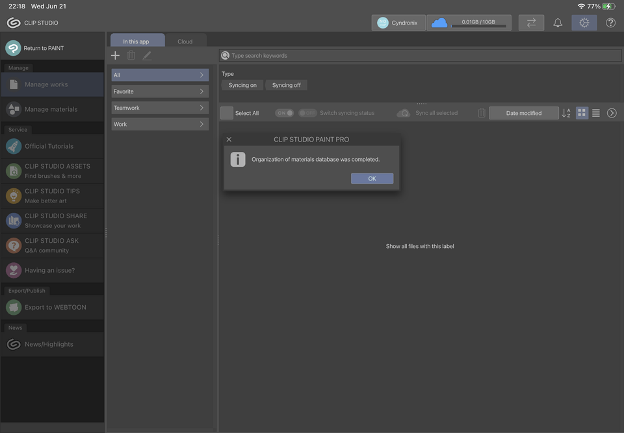Image resolution: width=624 pixels, height=433 pixels.
Task: Click the Manage materials shapes icon
Action: (14, 109)
